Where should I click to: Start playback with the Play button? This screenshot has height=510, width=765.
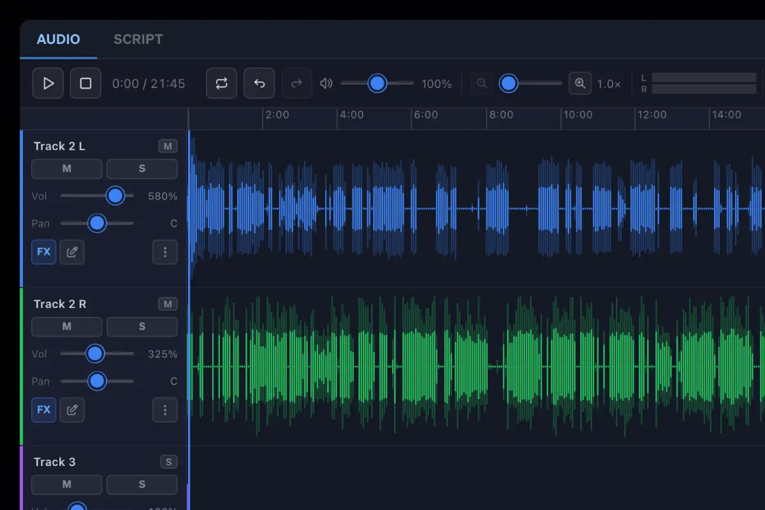[x=48, y=84]
